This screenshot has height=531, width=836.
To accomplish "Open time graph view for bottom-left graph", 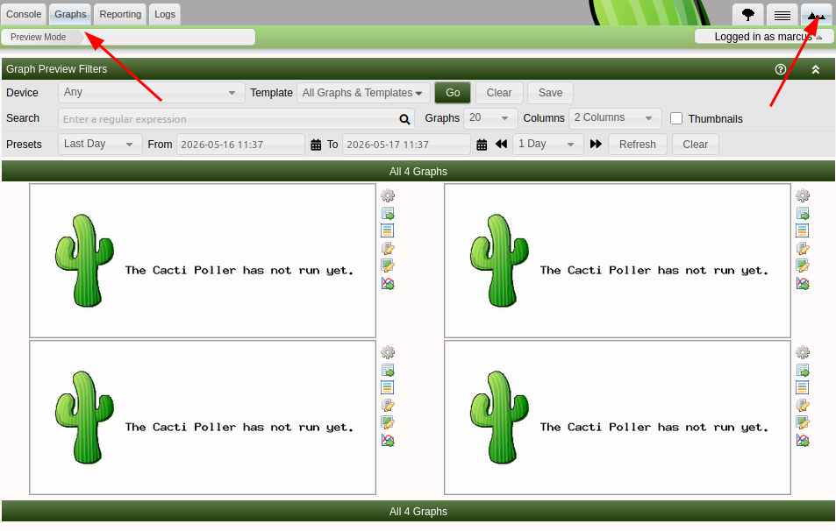I will pyautogui.click(x=387, y=387).
